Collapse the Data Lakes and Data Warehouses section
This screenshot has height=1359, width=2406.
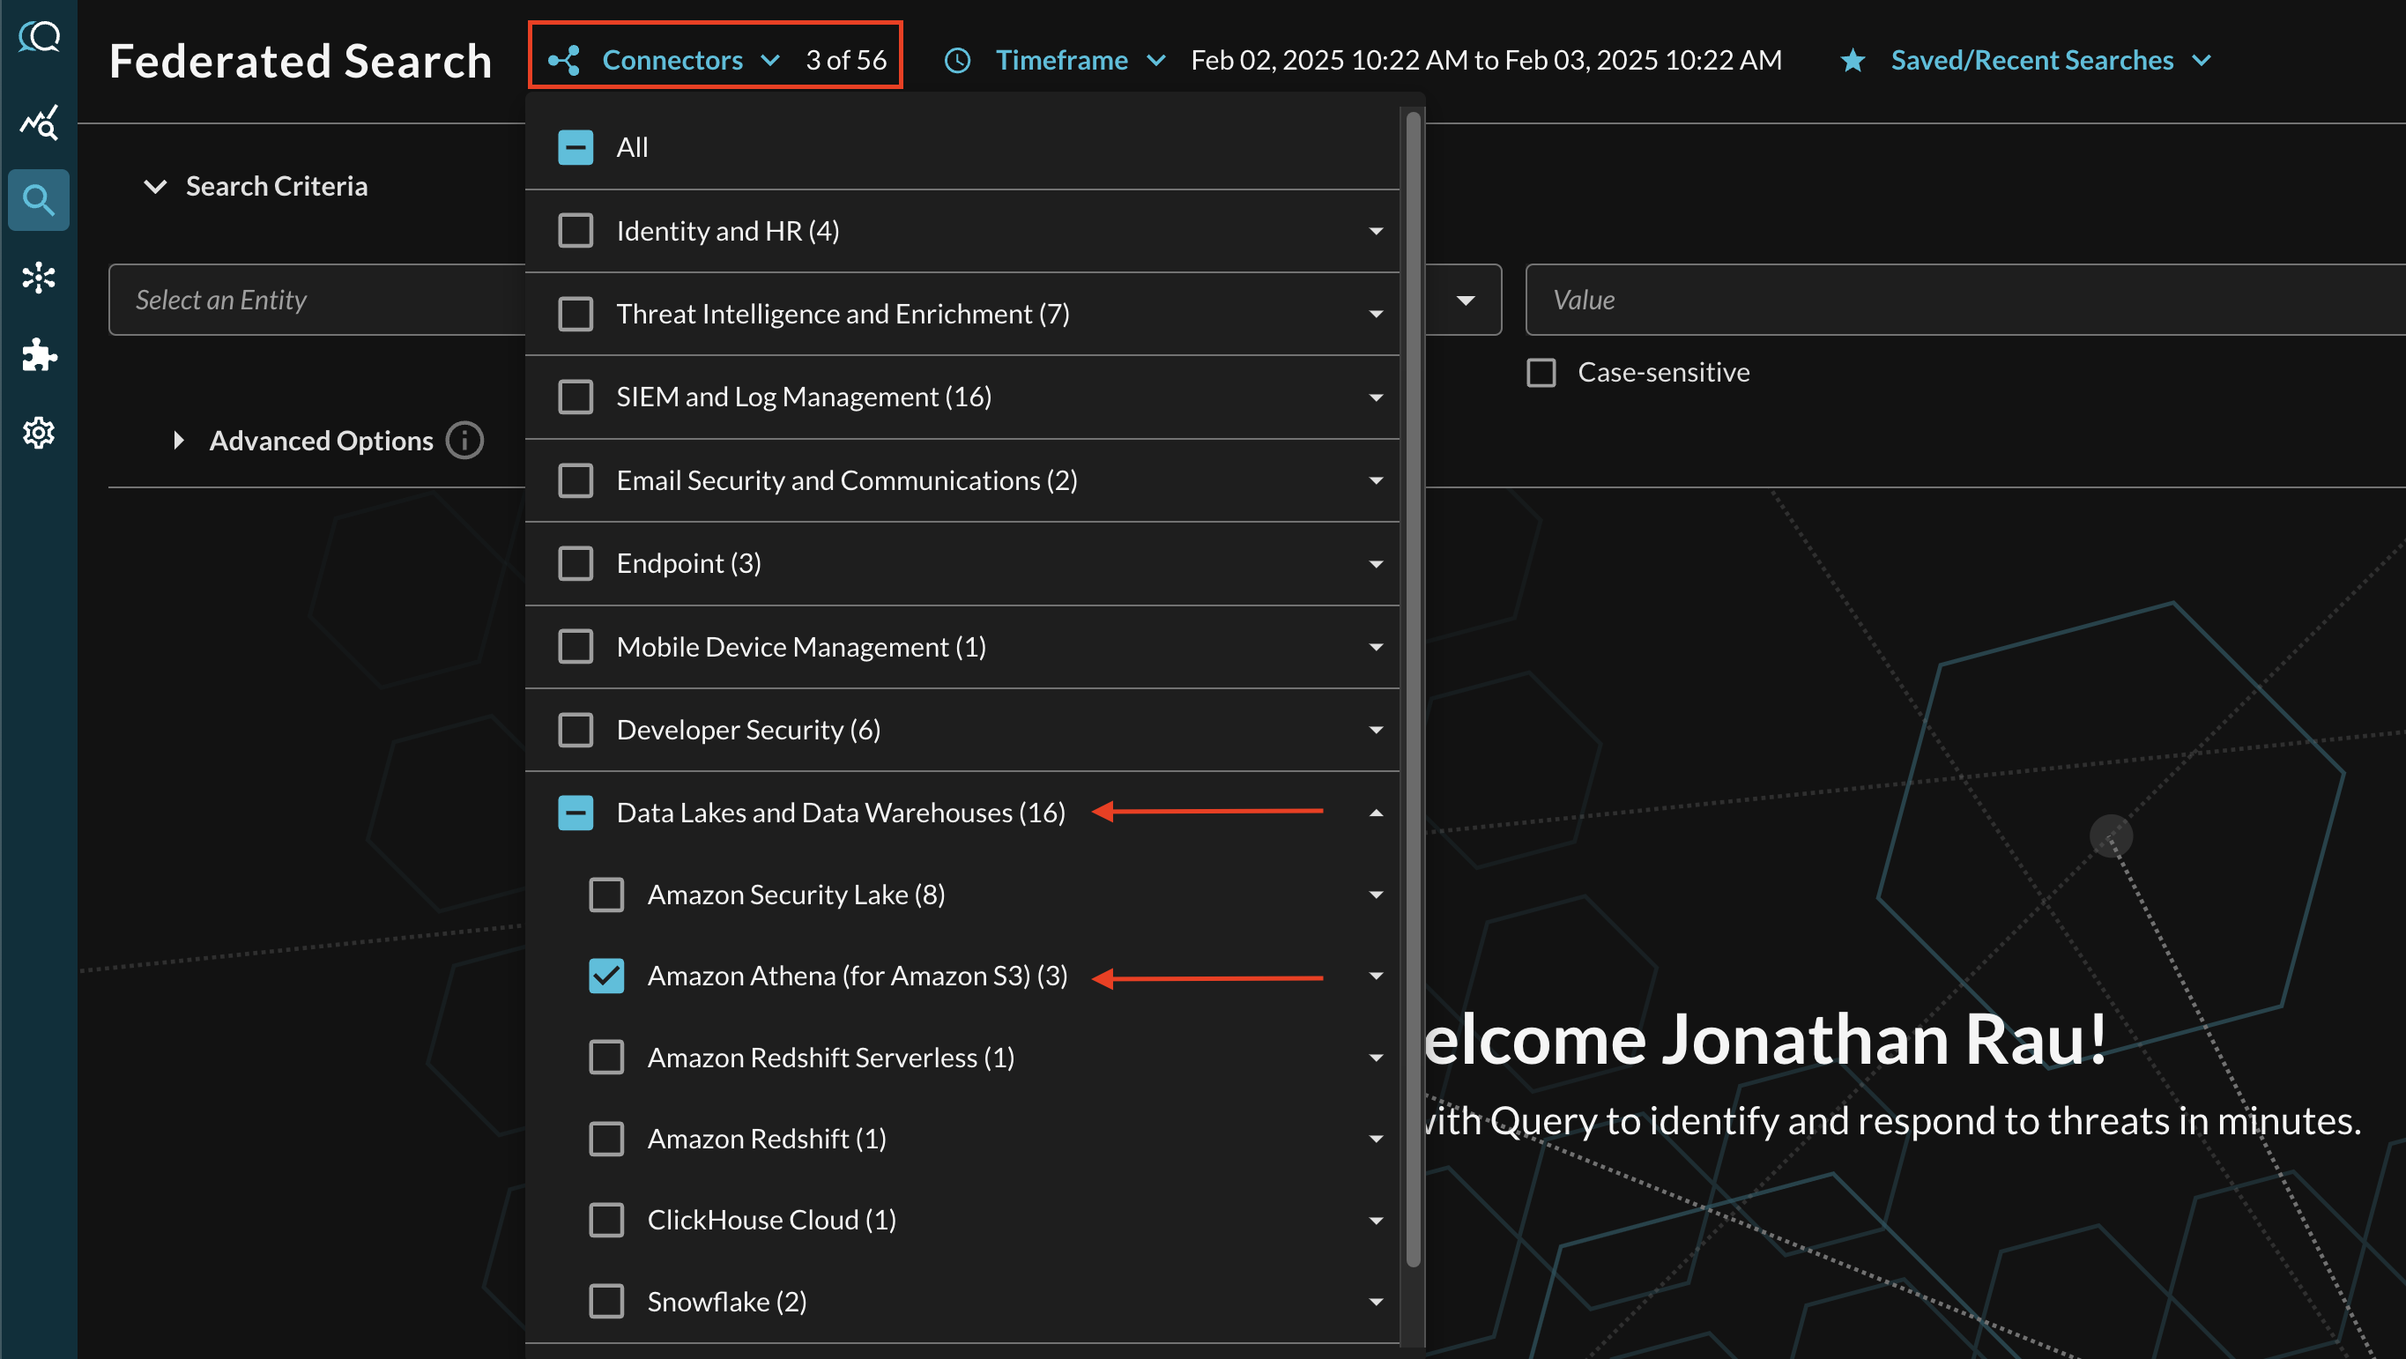click(1377, 812)
